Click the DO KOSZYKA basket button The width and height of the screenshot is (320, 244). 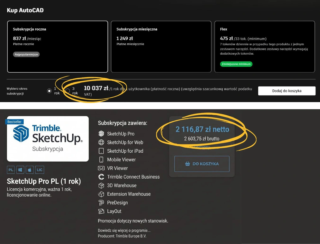pyautogui.click(x=202, y=164)
